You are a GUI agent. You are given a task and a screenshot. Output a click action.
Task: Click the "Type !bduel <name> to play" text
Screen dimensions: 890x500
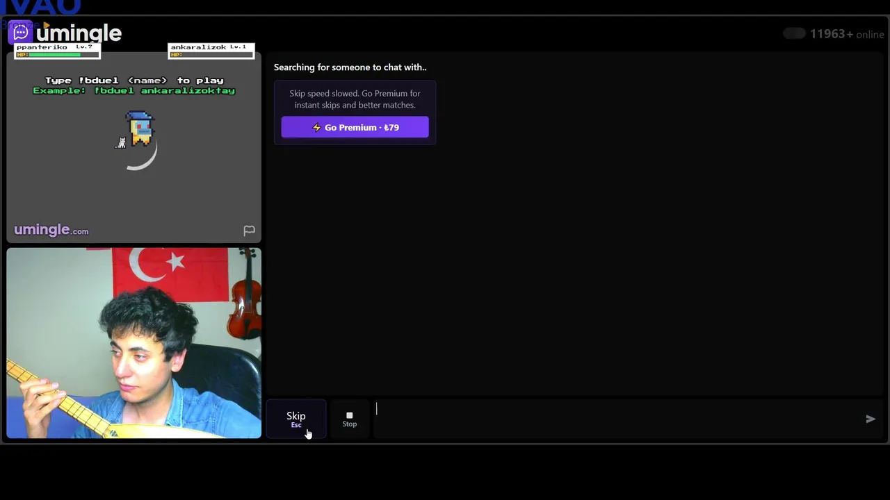(x=134, y=81)
